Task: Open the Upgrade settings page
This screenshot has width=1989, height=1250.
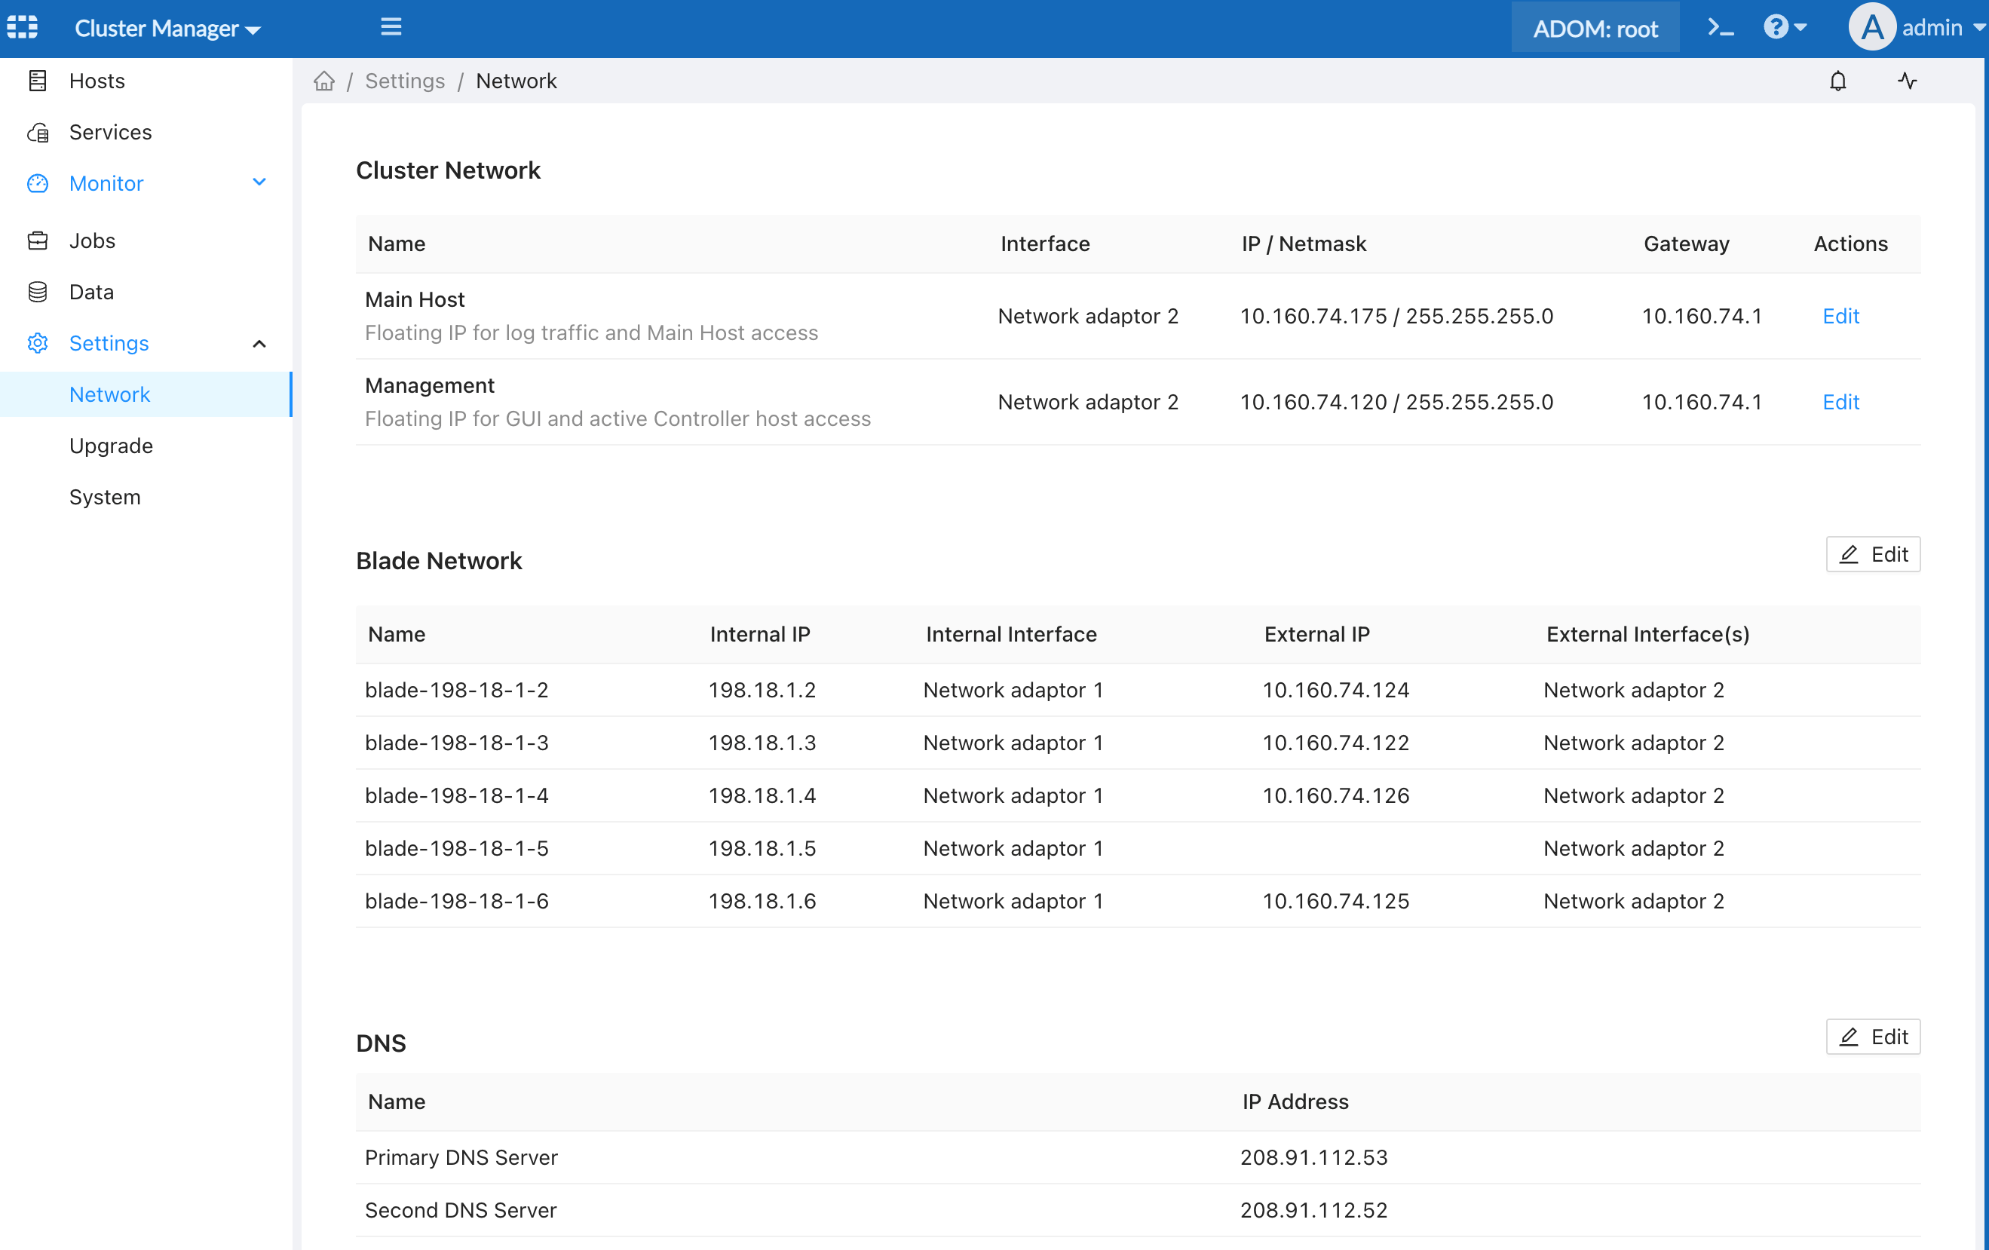Action: pyautogui.click(x=111, y=446)
